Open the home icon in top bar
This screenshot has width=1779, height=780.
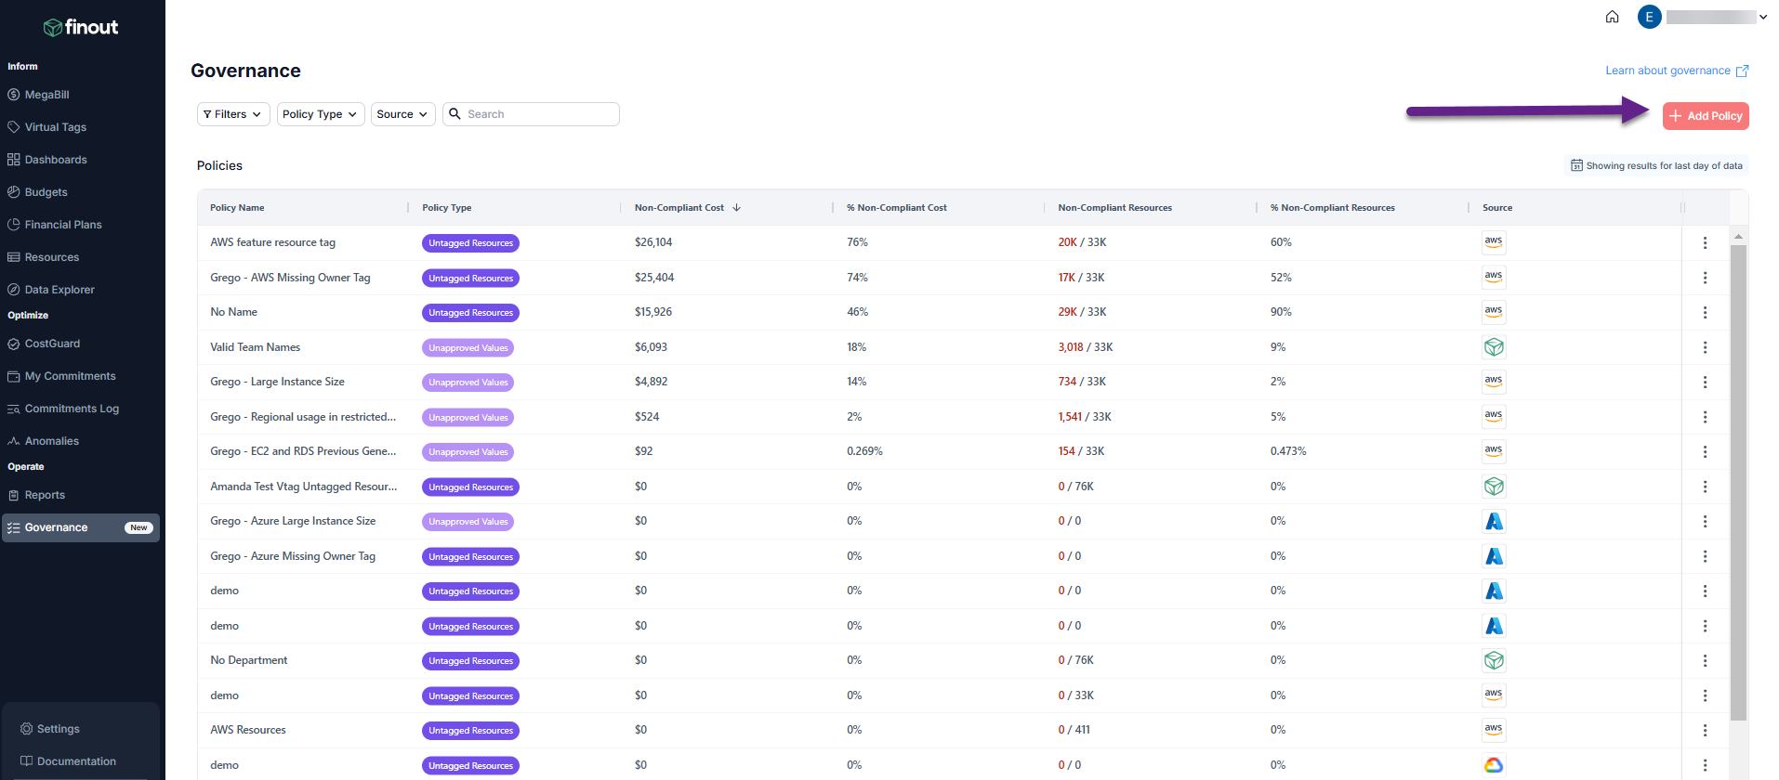point(1613,17)
